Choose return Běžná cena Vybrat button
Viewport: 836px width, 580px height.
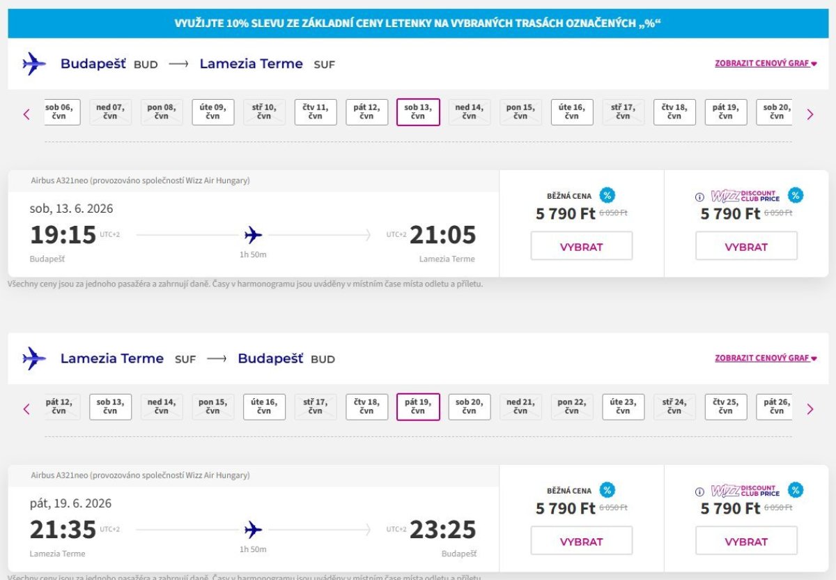coord(582,541)
